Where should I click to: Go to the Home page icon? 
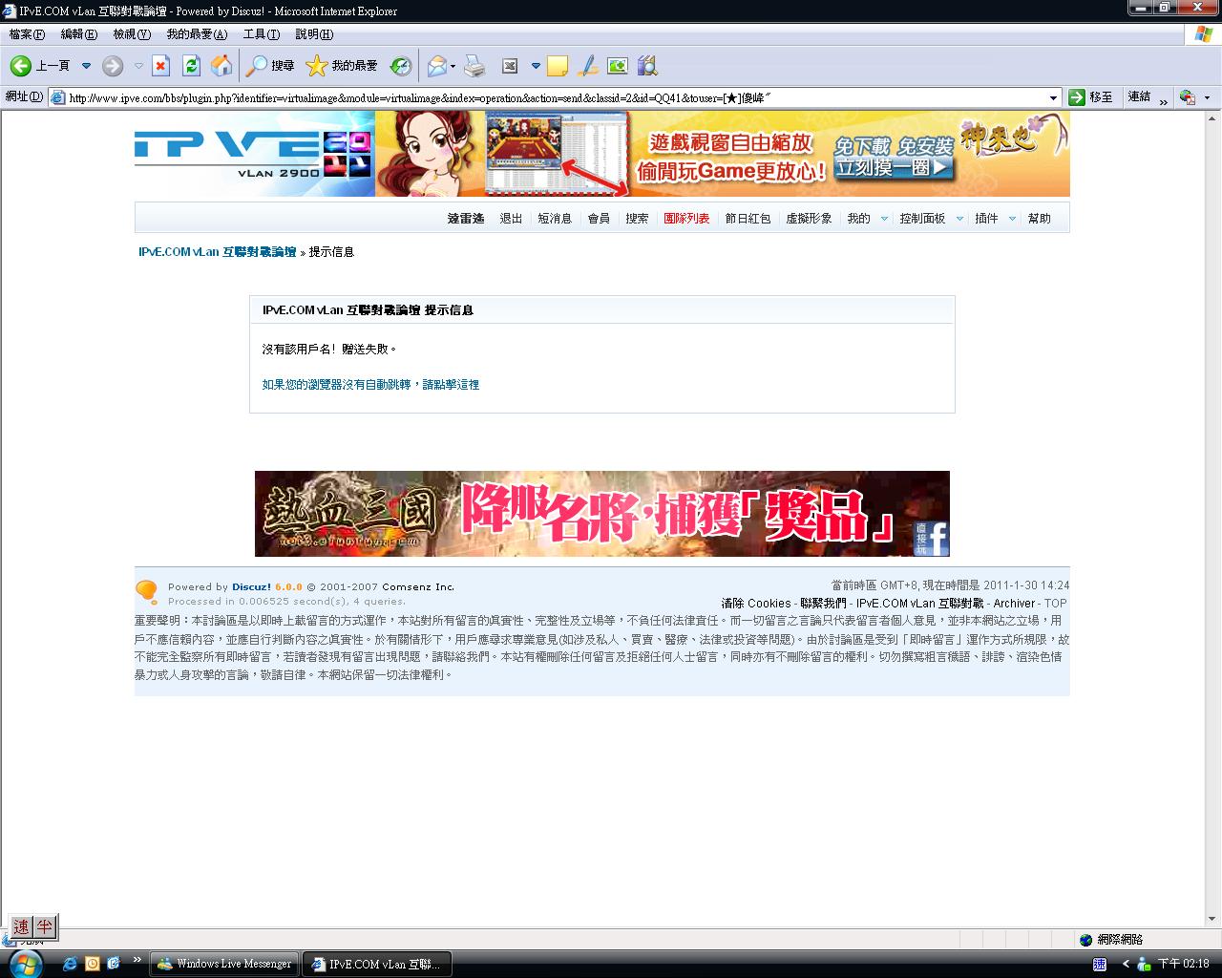click(221, 66)
